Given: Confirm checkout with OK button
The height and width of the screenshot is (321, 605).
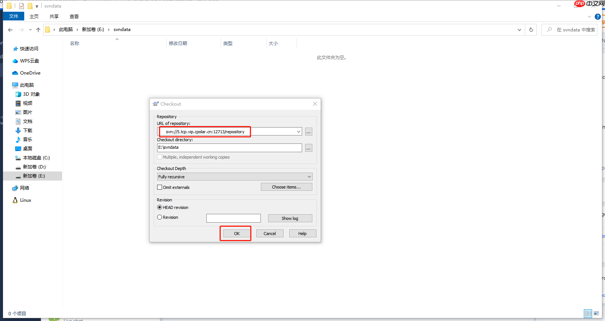Looking at the screenshot, I should point(237,234).
